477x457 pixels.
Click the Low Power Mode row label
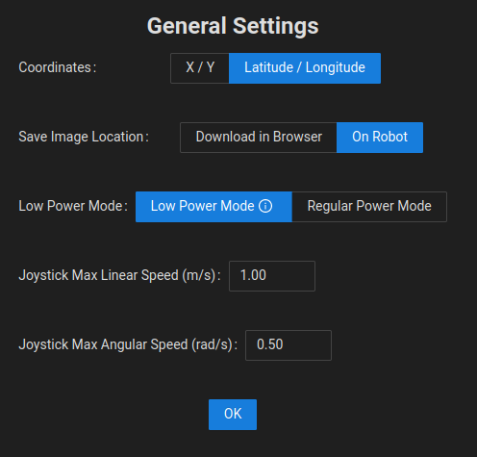[x=73, y=206]
